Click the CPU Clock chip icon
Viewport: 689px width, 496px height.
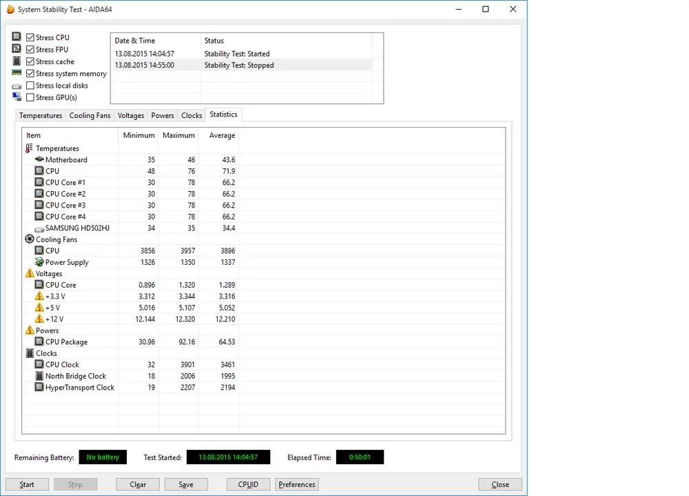click(39, 364)
